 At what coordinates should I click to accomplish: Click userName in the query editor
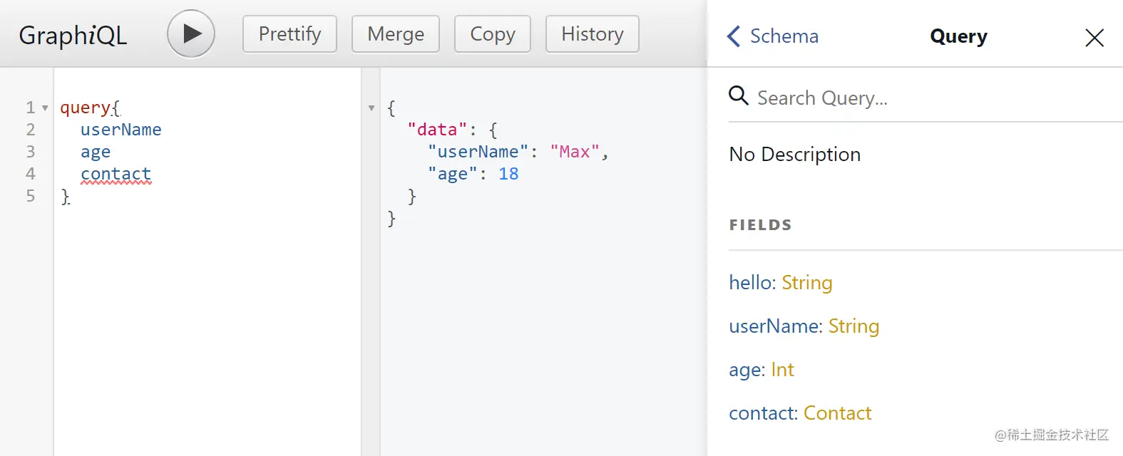[120, 130]
